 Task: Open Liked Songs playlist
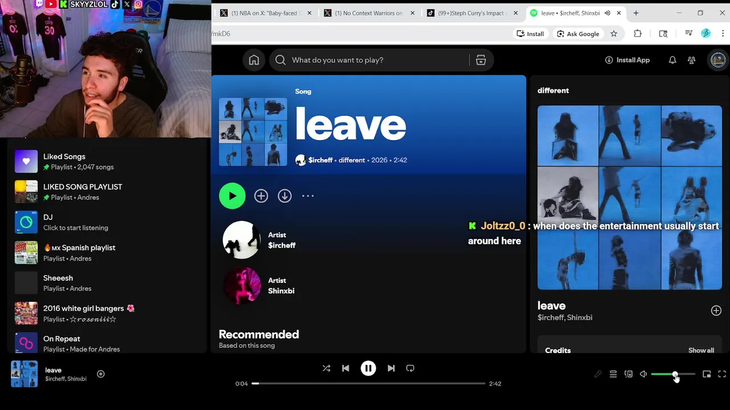106,162
